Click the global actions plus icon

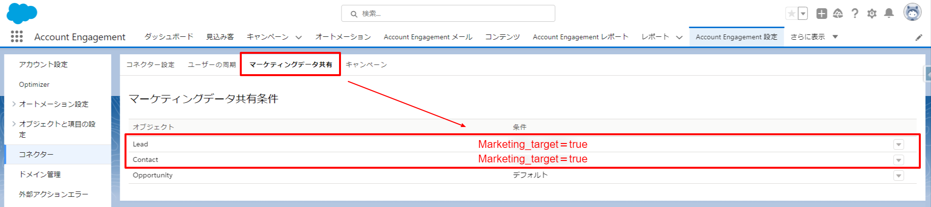pos(822,14)
